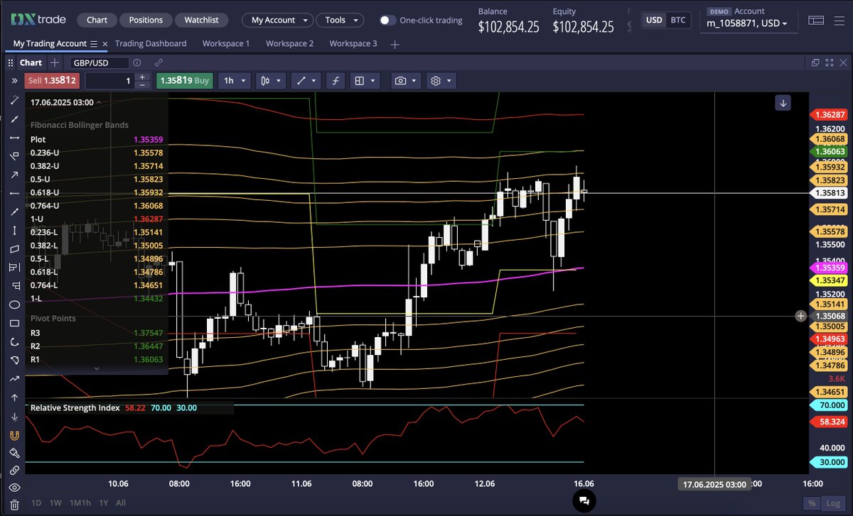Switch to Workspace 3 tab
This screenshot has height=516, width=853.
point(353,43)
